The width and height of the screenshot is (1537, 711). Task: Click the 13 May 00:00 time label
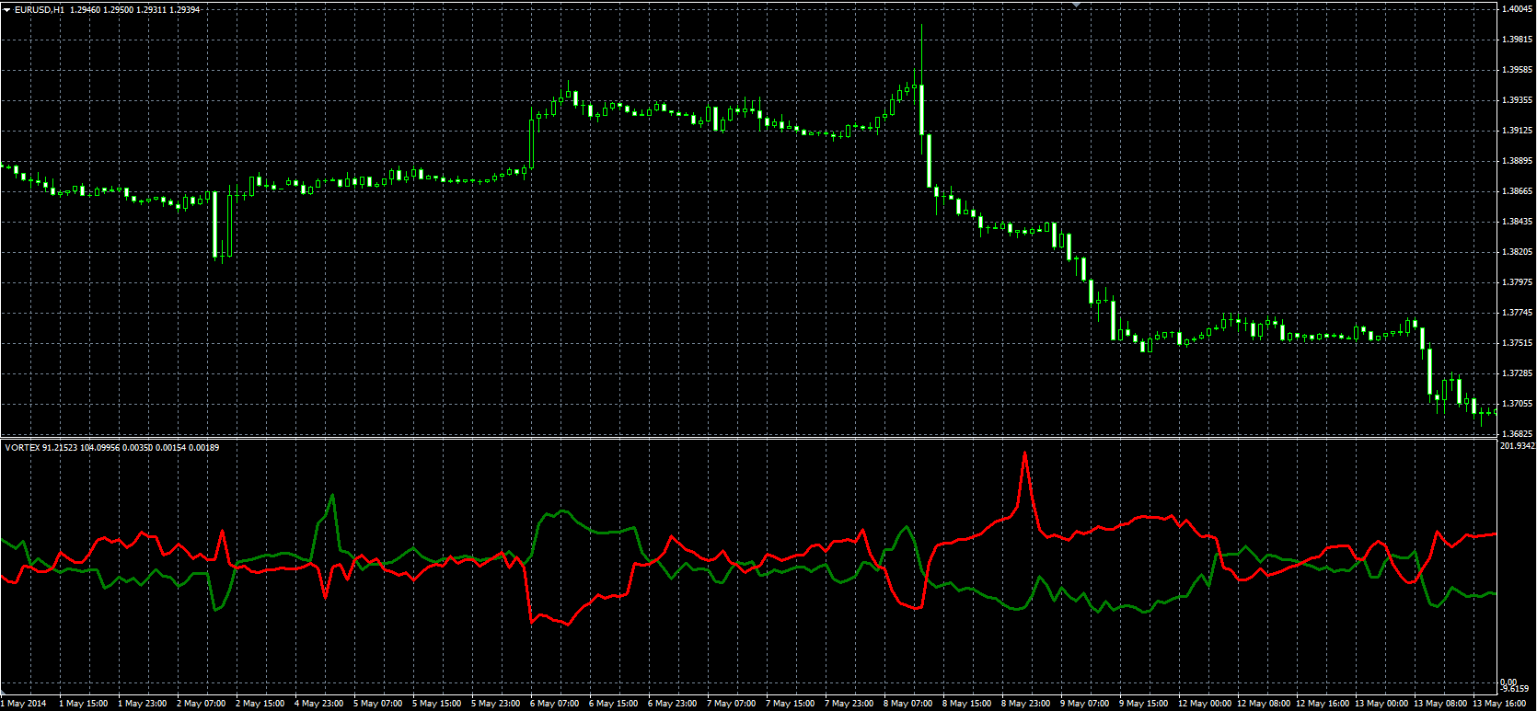[x=1382, y=704]
